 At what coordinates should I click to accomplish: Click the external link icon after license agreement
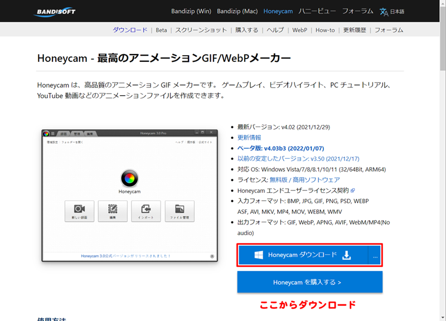tap(353, 191)
